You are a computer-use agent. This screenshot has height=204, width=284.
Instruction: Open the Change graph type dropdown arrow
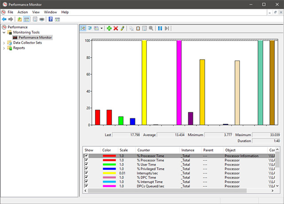pyautogui.click(x=102, y=28)
